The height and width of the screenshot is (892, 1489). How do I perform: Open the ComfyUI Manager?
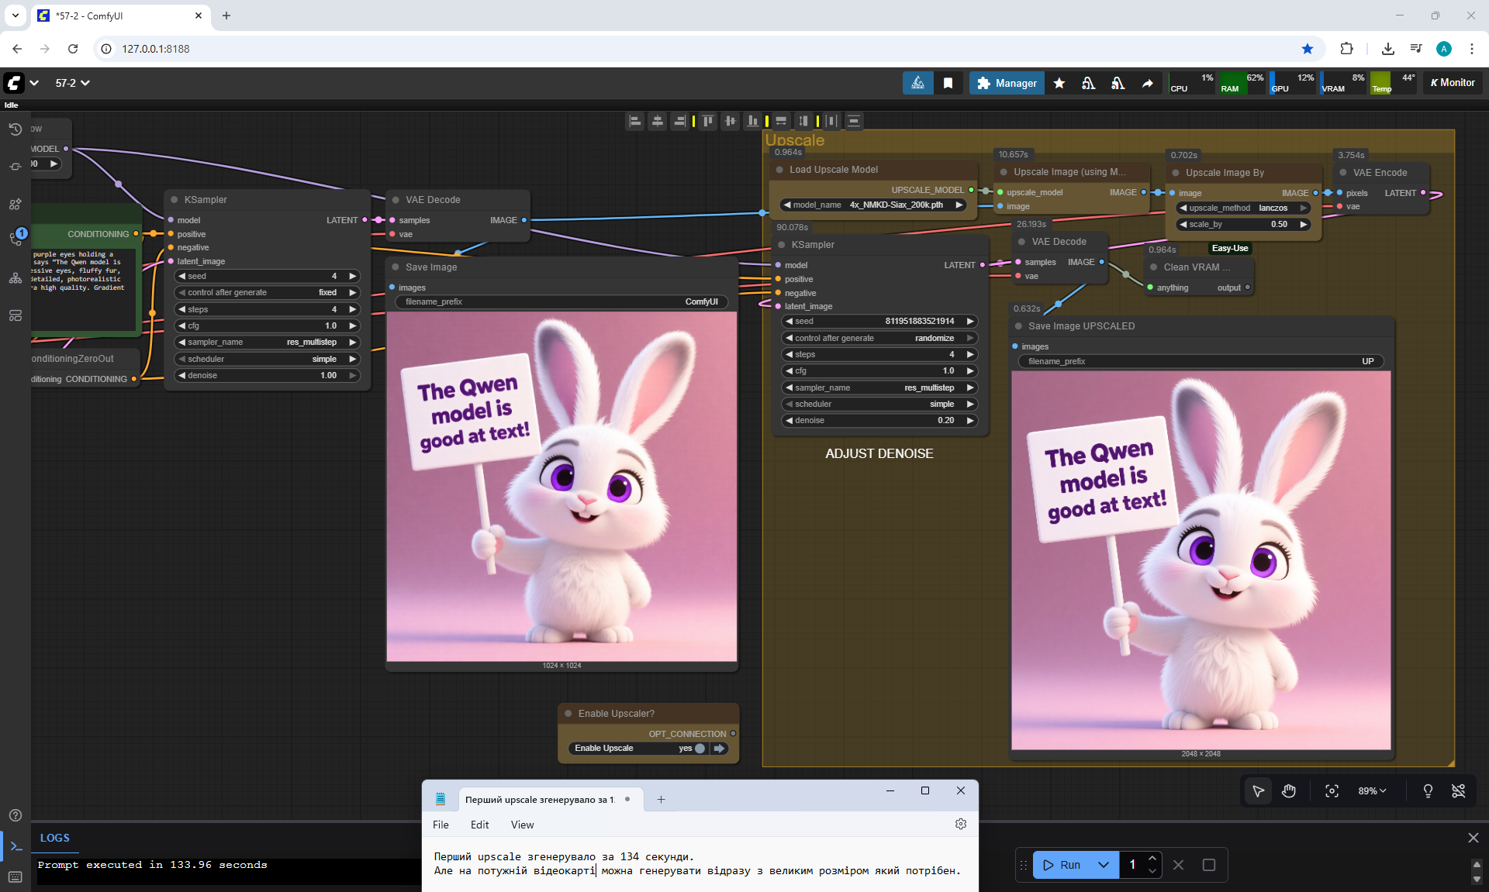[1007, 83]
